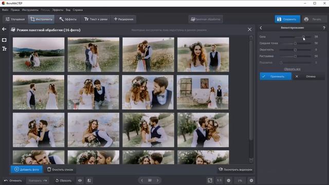
Task: Open the Улучшения tab
Action: (15, 19)
